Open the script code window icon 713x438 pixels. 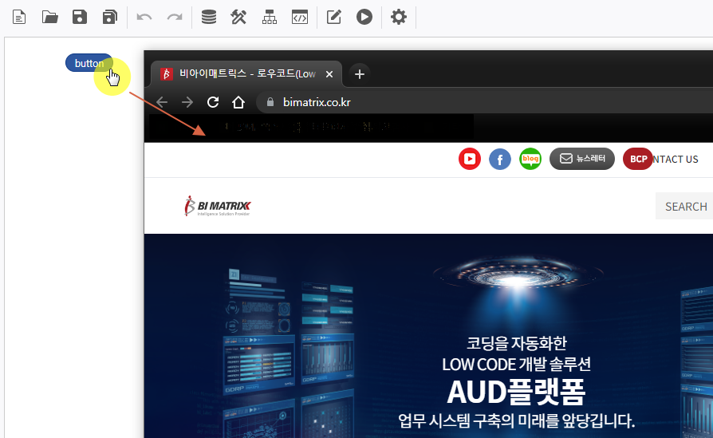pos(300,18)
